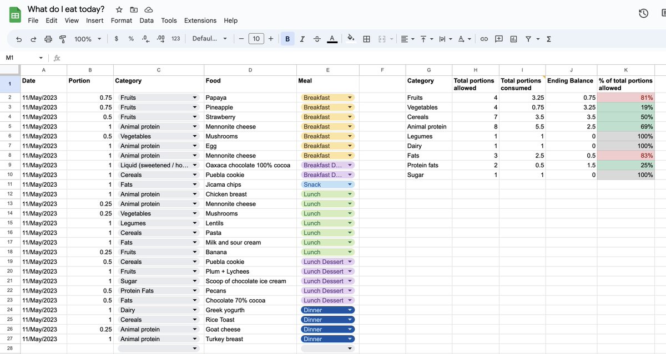Image resolution: width=666 pixels, height=354 pixels.
Task: Click the Increase decimal places icon
Action: pos(160,39)
